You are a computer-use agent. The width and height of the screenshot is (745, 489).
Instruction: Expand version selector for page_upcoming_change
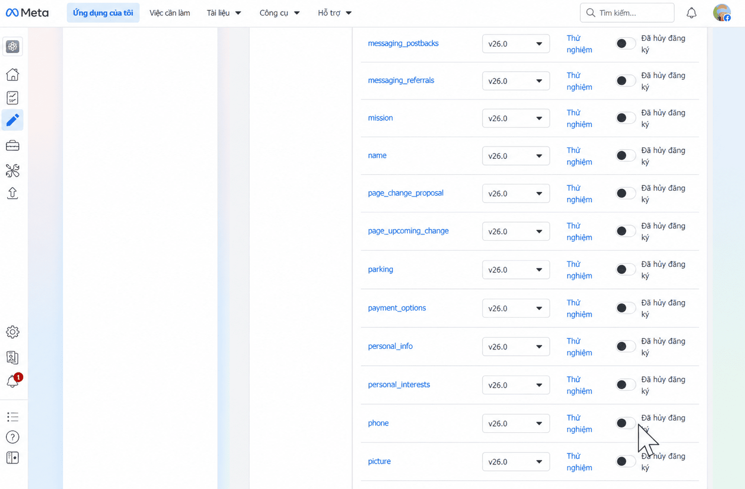pos(516,232)
